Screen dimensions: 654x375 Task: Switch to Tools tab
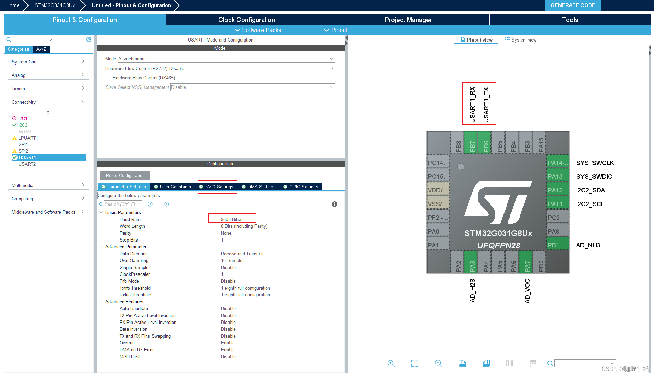[x=570, y=20]
